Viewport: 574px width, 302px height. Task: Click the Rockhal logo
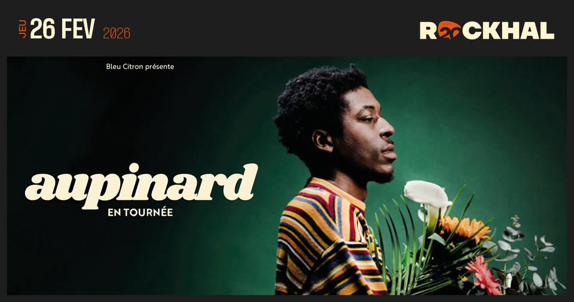(487, 30)
